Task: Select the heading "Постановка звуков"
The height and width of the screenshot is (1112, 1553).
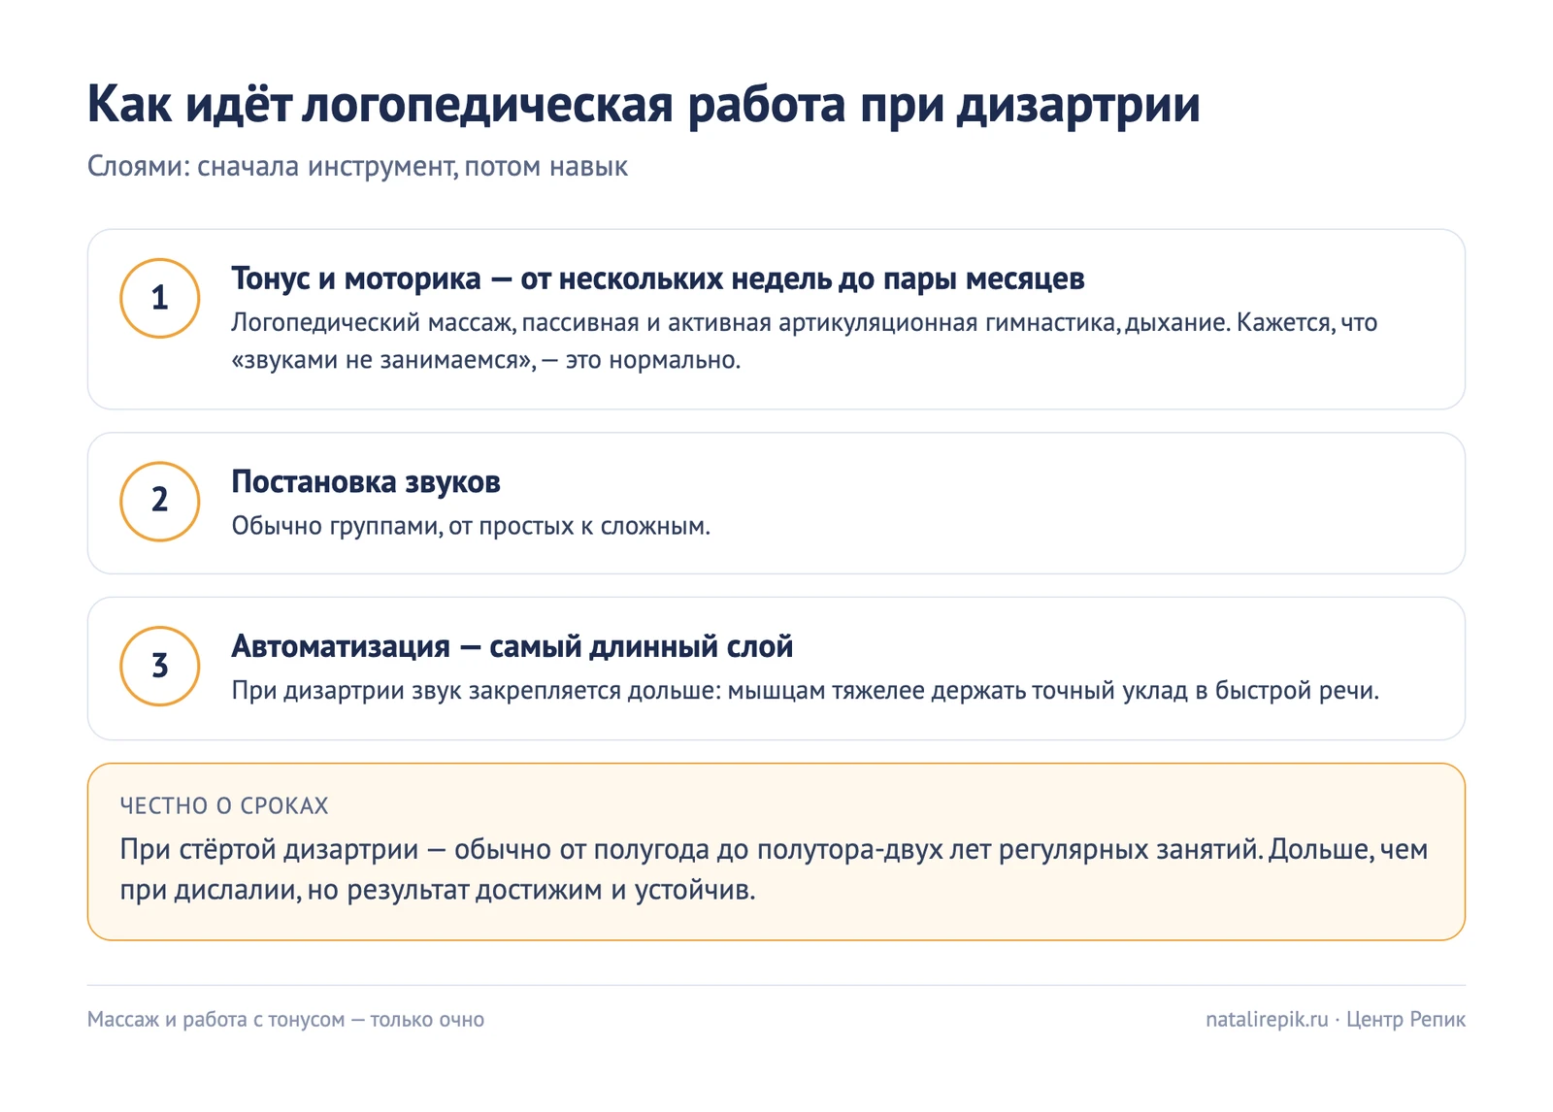Action: coord(366,481)
